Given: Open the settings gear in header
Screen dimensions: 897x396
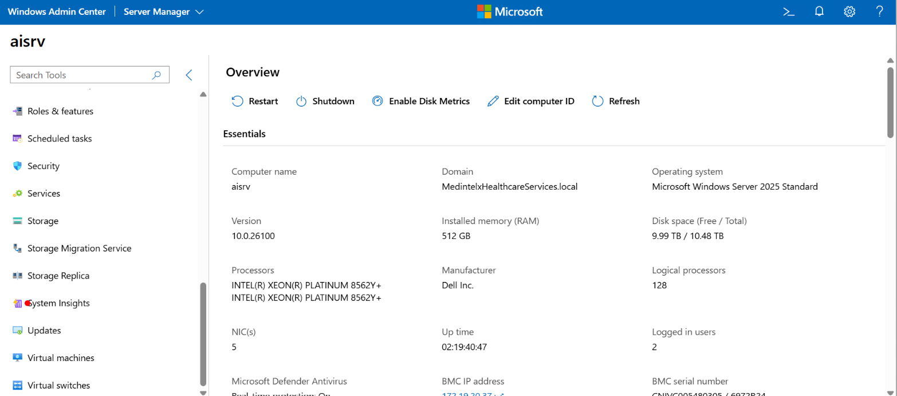Looking at the screenshot, I should [849, 11].
